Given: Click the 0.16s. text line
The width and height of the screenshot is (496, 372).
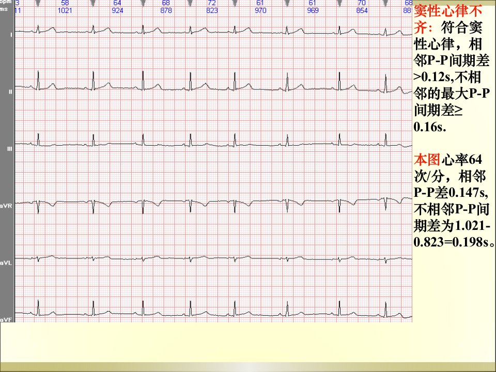Looking at the screenshot, I should [x=430, y=127].
